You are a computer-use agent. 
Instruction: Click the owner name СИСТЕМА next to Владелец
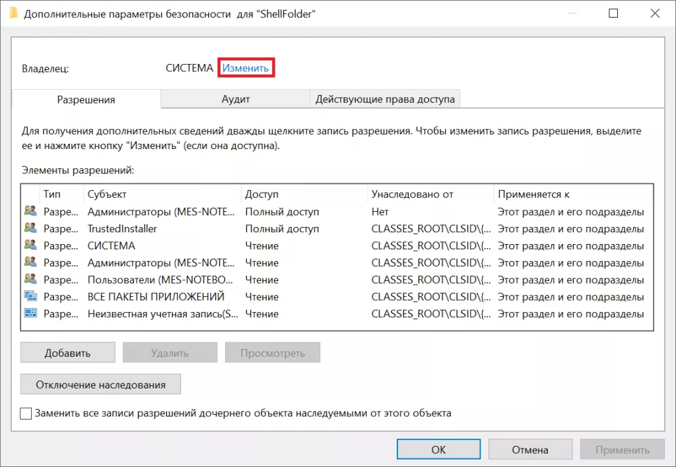[189, 68]
